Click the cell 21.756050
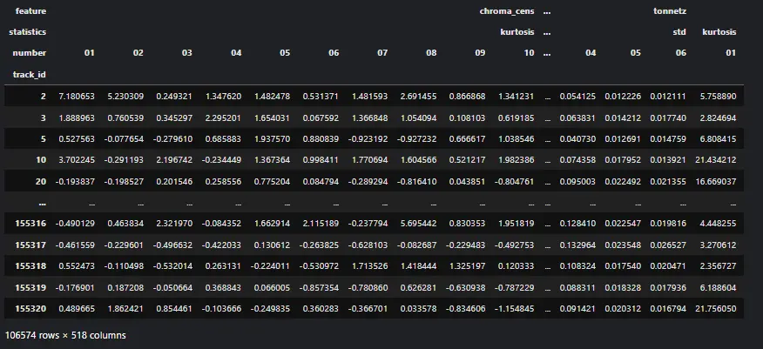Viewport: 763px width, 349px height. pos(715,309)
